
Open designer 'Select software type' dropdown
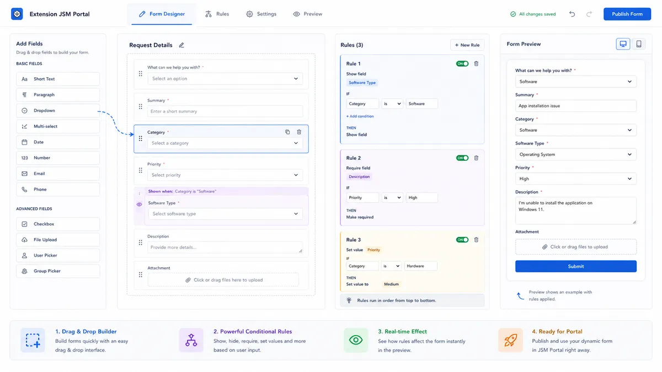(225, 214)
